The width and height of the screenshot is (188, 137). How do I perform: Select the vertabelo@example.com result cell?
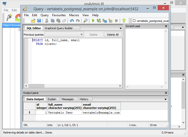[101, 113]
